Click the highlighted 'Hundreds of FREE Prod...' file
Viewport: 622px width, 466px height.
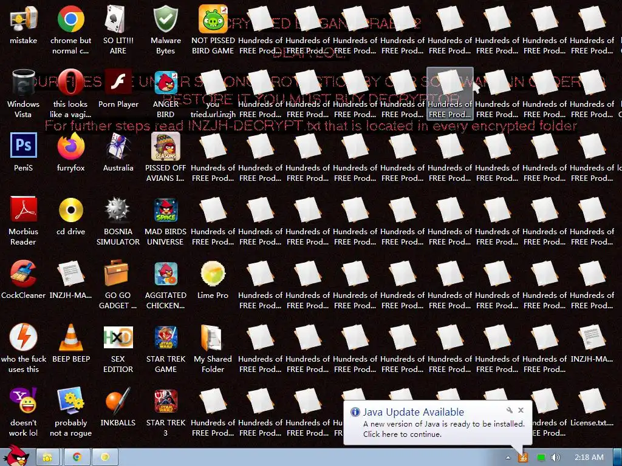click(450, 93)
